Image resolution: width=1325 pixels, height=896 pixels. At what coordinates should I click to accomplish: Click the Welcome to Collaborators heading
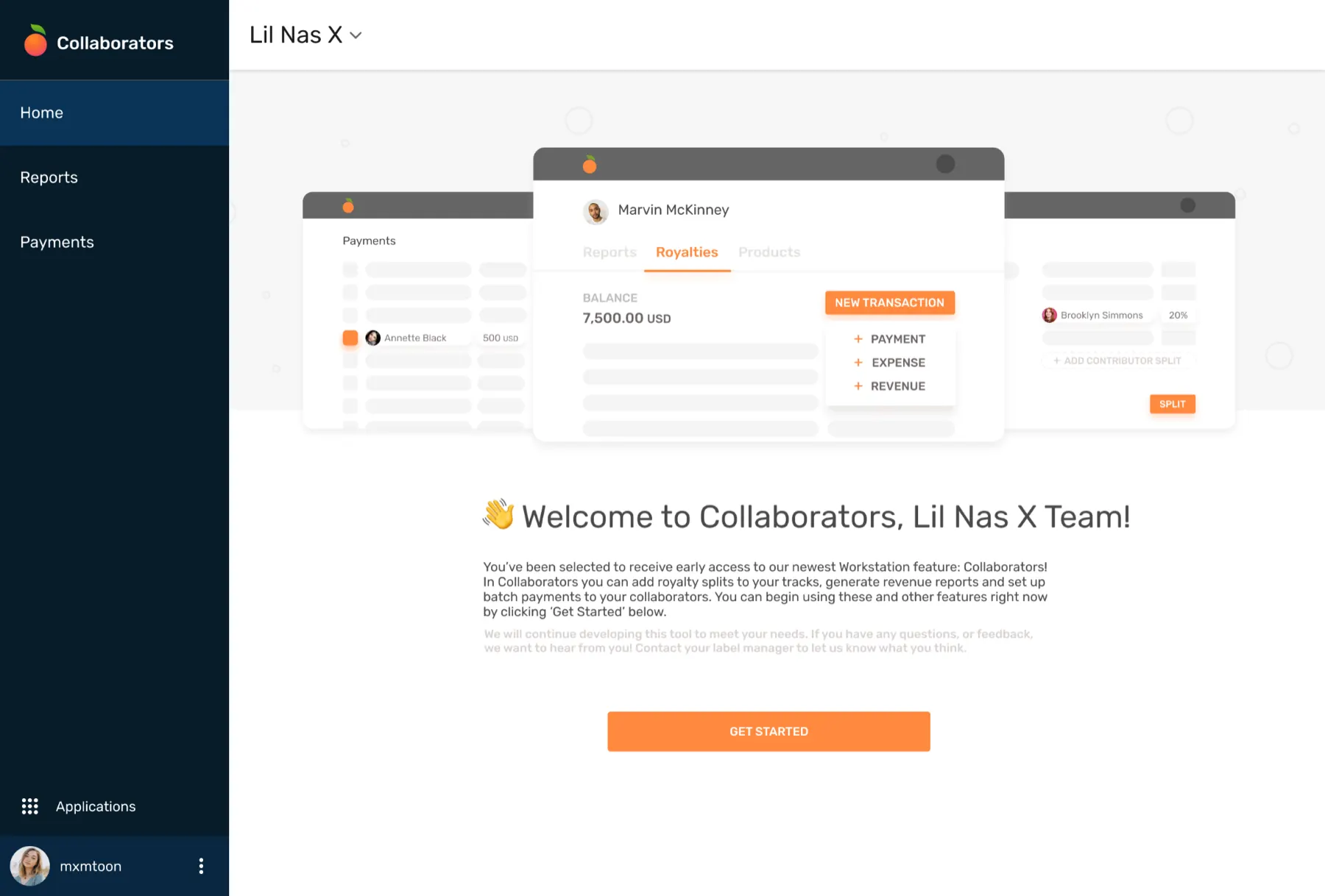pyautogui.click(x=826, y=516)
